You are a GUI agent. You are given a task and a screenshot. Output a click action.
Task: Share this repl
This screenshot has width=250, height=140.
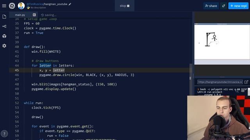coord(211,6)
